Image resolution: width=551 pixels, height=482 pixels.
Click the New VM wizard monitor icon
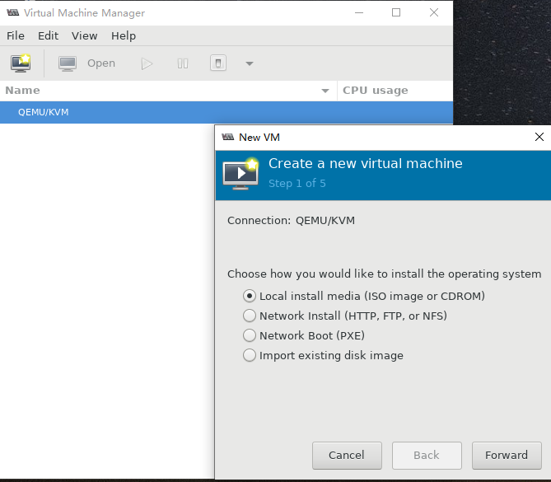[241, 174]
